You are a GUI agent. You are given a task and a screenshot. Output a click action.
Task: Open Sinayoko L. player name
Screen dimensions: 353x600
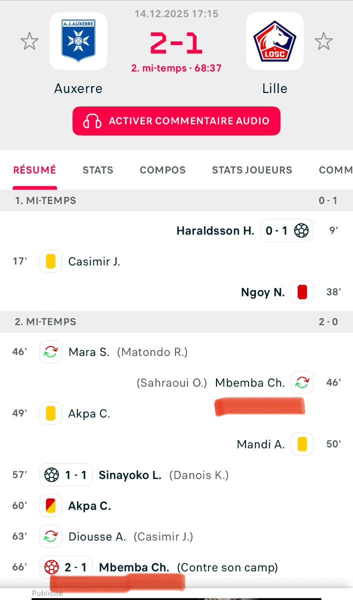coord(130,475)
